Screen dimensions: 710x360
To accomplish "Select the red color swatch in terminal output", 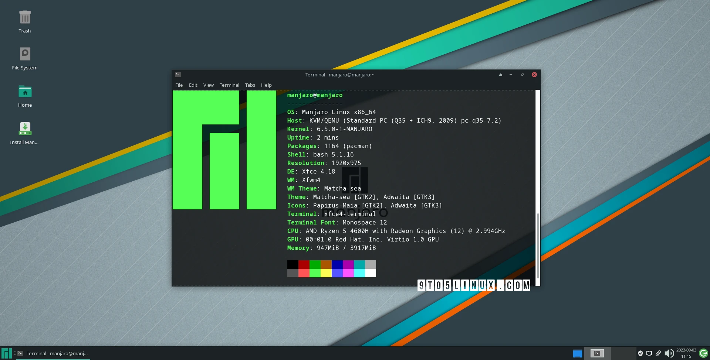I will coord(304,265).
